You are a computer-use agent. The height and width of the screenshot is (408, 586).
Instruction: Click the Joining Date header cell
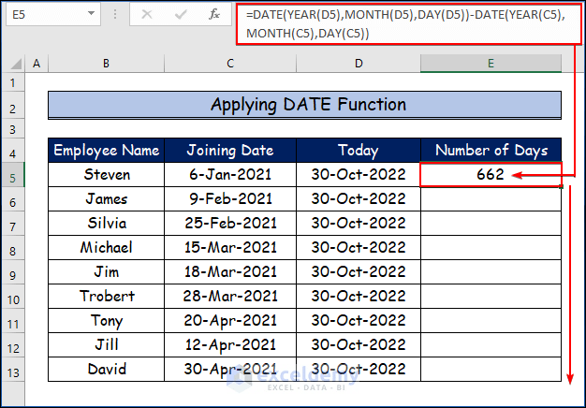tap(230, 151)
